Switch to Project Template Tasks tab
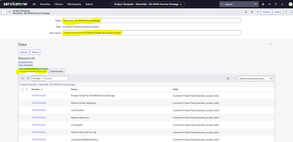The height and width of the screenshot is (142, 293). click(34, 71)
